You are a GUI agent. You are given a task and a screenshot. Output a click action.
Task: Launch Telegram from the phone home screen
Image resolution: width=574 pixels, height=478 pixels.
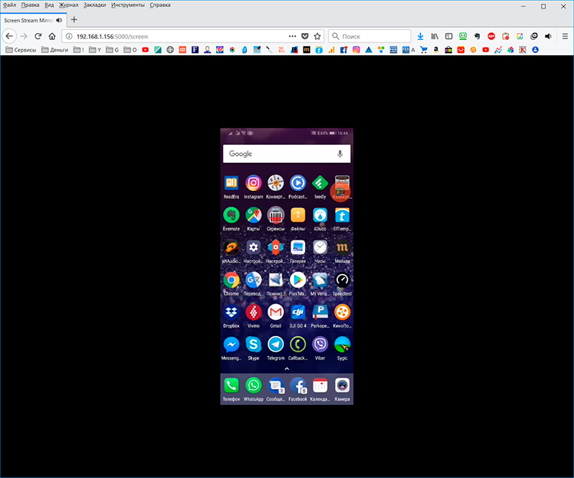276,345
